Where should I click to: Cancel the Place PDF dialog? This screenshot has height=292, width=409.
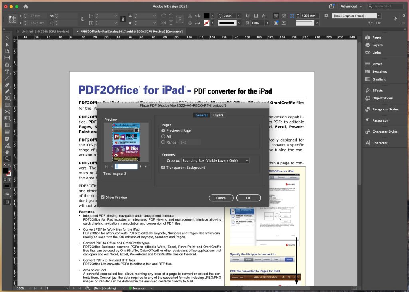221,197
